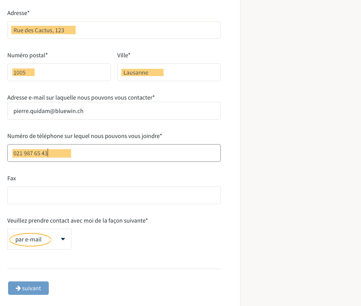Image resolution: width=361 pixels, height=306 pixels.
Task: Click the Adresse* field label
Action: (x=18, y=13)
